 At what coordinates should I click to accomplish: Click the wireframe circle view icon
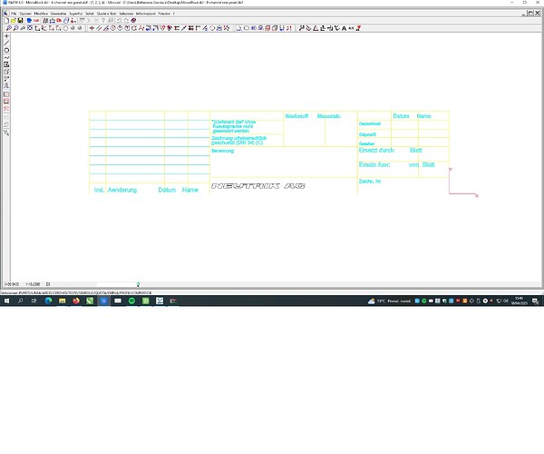(65, 28)
